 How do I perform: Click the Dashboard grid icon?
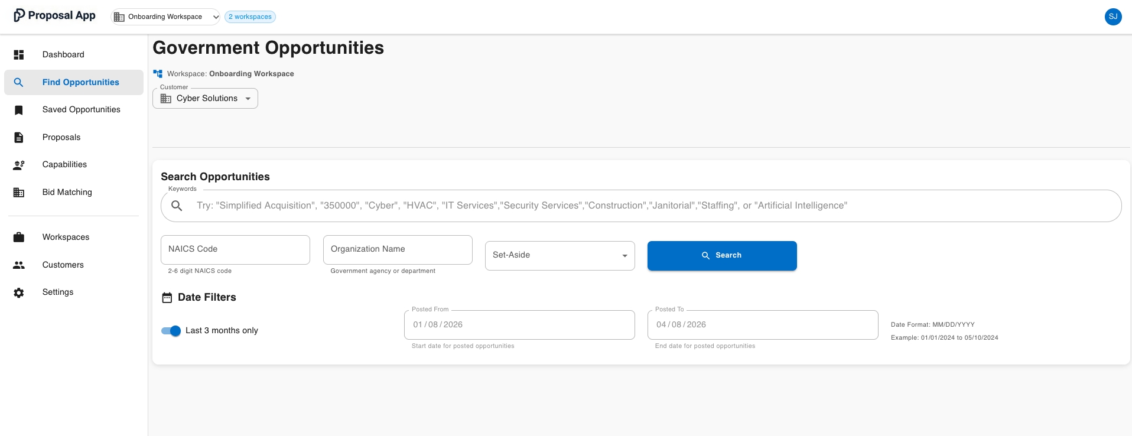click(19, 55)
